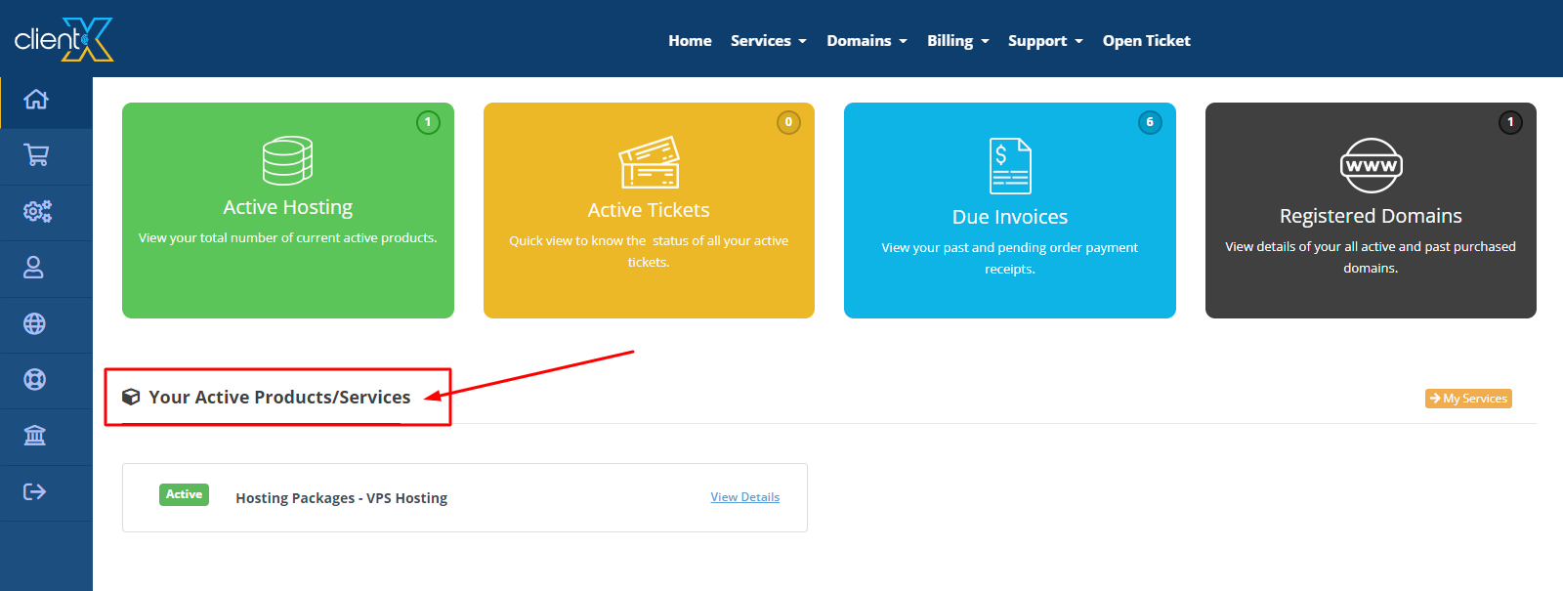Go to Home in the top navigation

[x=690, y=41]
